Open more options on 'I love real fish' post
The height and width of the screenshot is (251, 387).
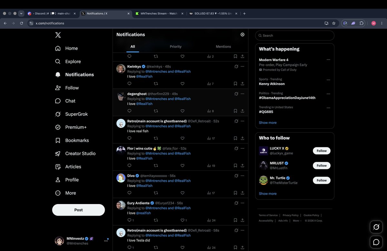point(243,121)
